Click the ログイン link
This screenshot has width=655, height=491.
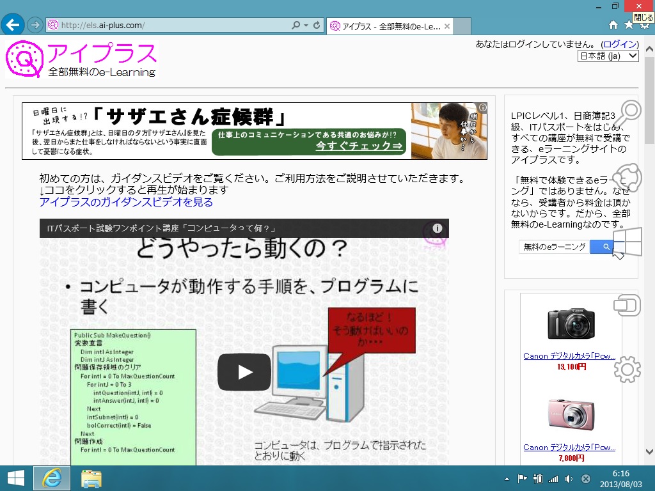tap(620, 44)
